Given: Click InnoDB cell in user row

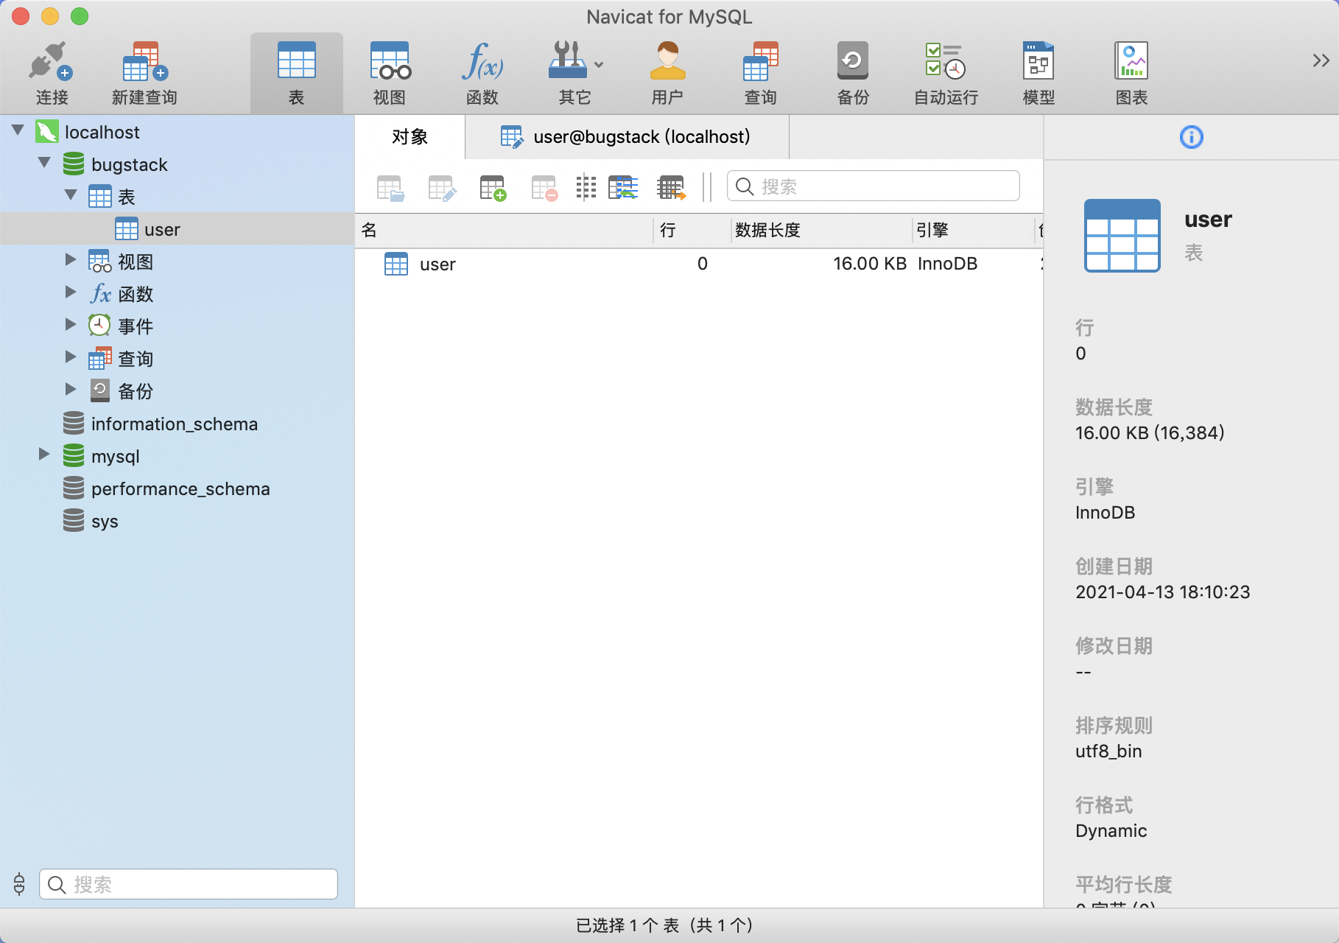Looking at the screenshot, I should pos(947,264).
